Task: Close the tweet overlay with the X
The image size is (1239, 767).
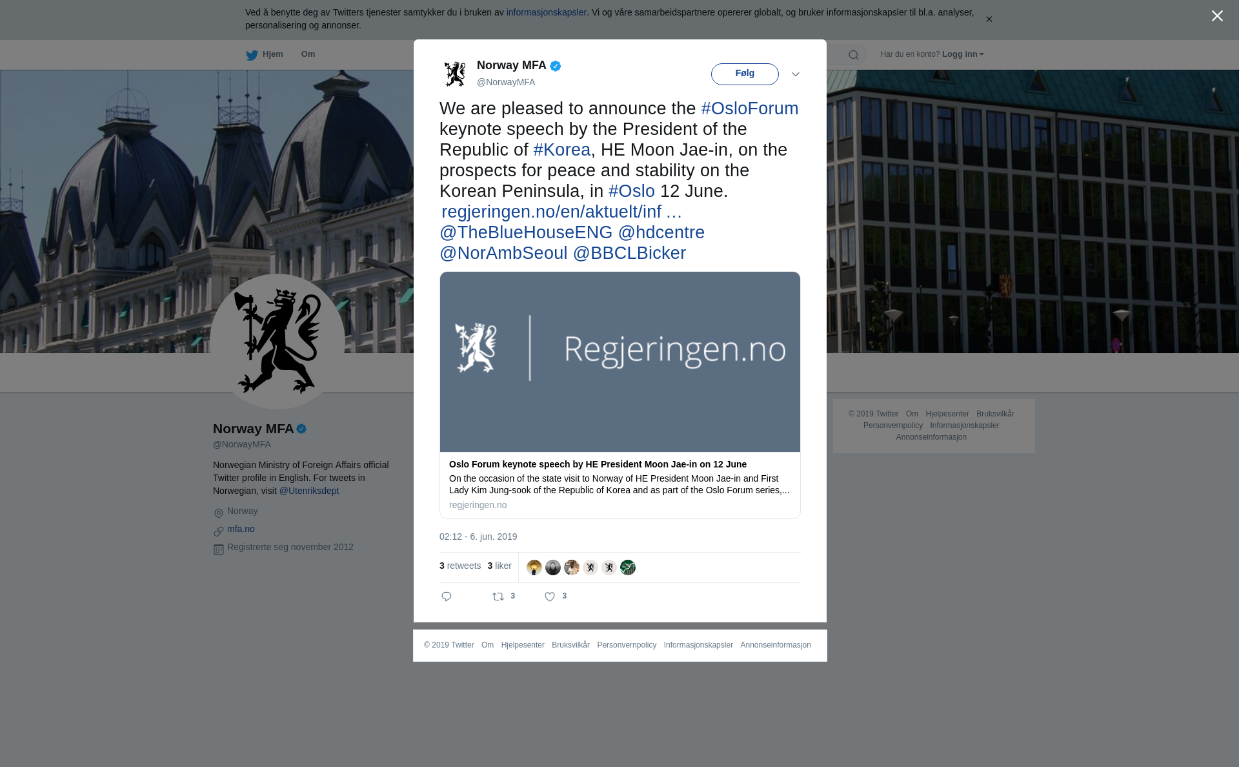Action: pos(1217,16)
